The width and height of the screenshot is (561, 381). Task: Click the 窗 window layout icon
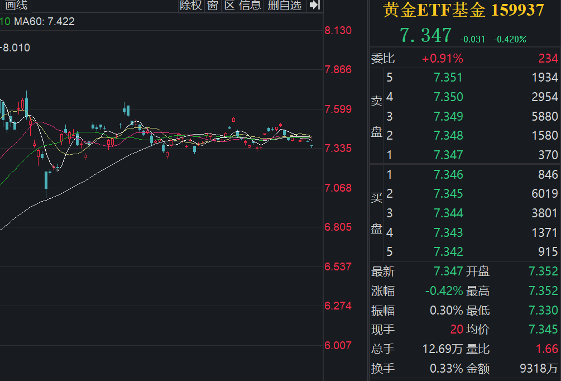pos(212,6)
